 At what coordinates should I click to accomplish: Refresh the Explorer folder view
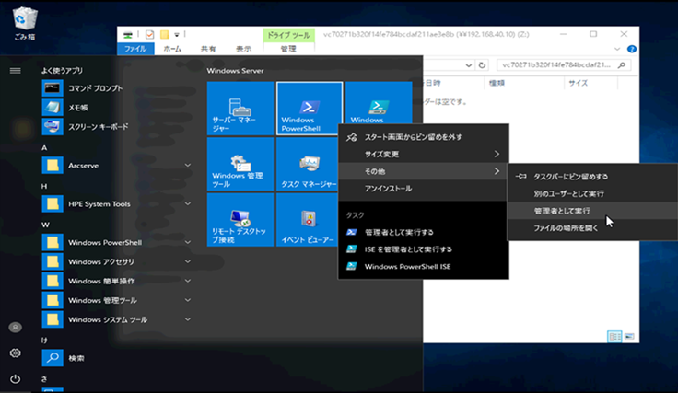coord(482,65)
